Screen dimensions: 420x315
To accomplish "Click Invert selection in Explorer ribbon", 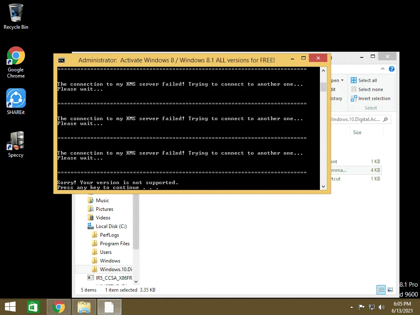I will click(370, 98).
